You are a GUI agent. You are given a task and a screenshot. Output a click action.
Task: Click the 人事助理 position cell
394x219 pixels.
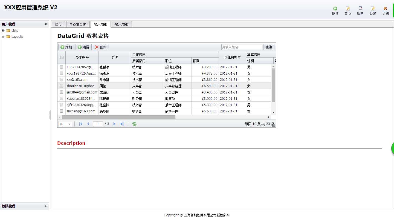click(178, 92)
